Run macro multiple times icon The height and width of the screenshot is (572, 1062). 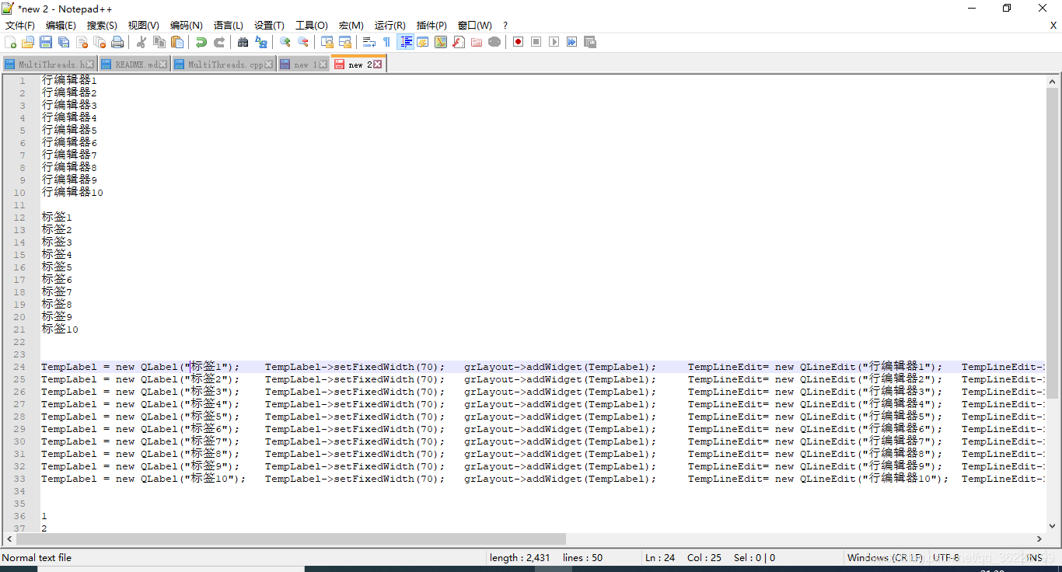[x=571, y=42]
